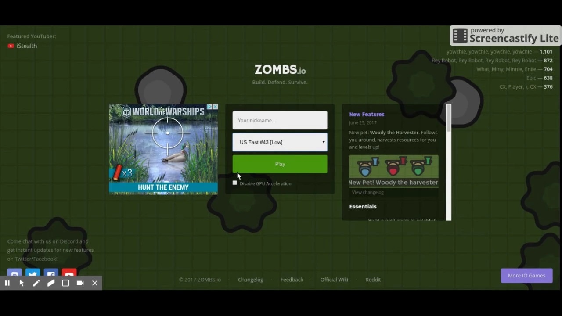Close the Screencastify annotation toolbar
This screenshot has width=562, height=316.
[x=95, y=283]
